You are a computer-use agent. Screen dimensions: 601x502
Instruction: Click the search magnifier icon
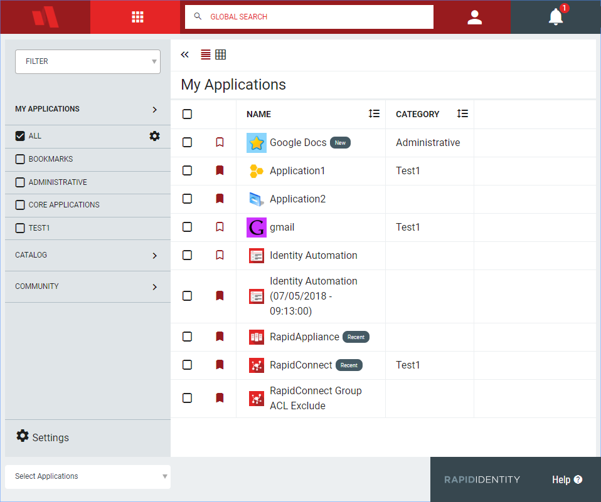pos(198,16)
